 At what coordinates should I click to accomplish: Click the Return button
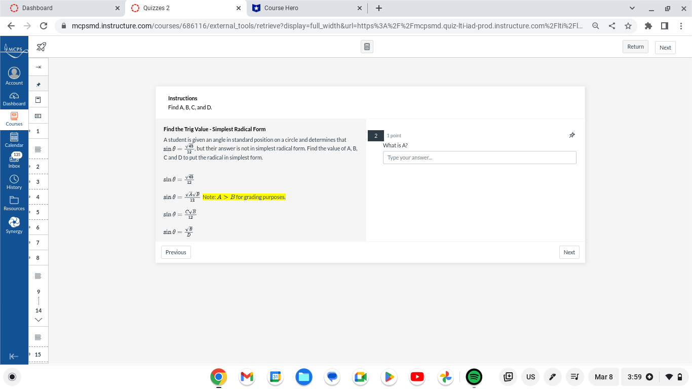point(635,46)
